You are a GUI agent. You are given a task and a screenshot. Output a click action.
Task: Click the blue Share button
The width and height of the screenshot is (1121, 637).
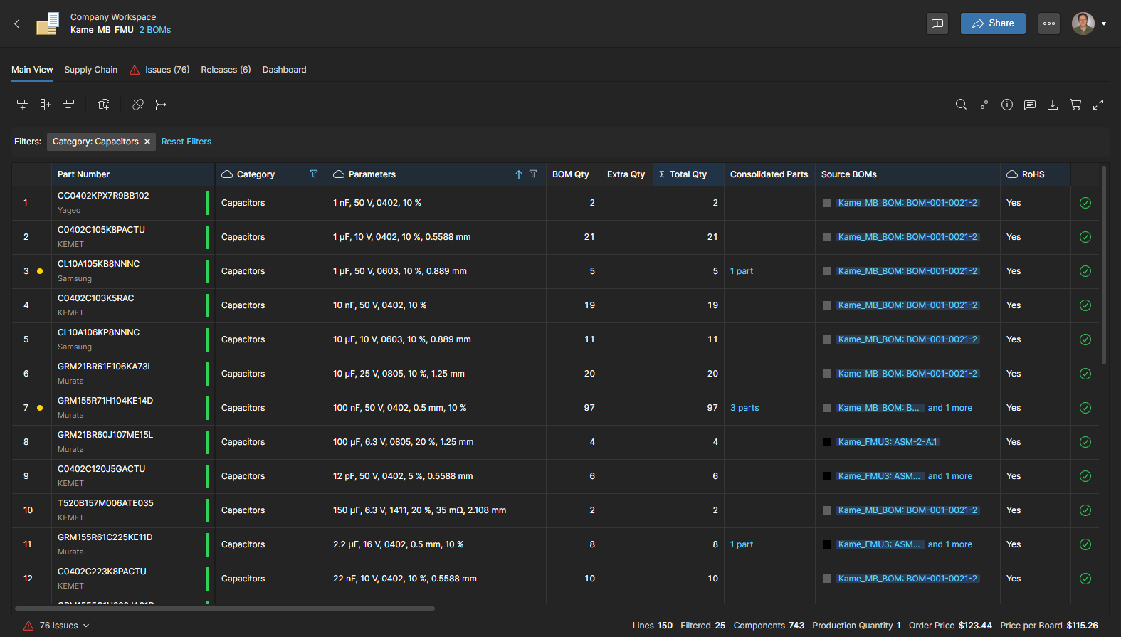click(x=993, y=23)
